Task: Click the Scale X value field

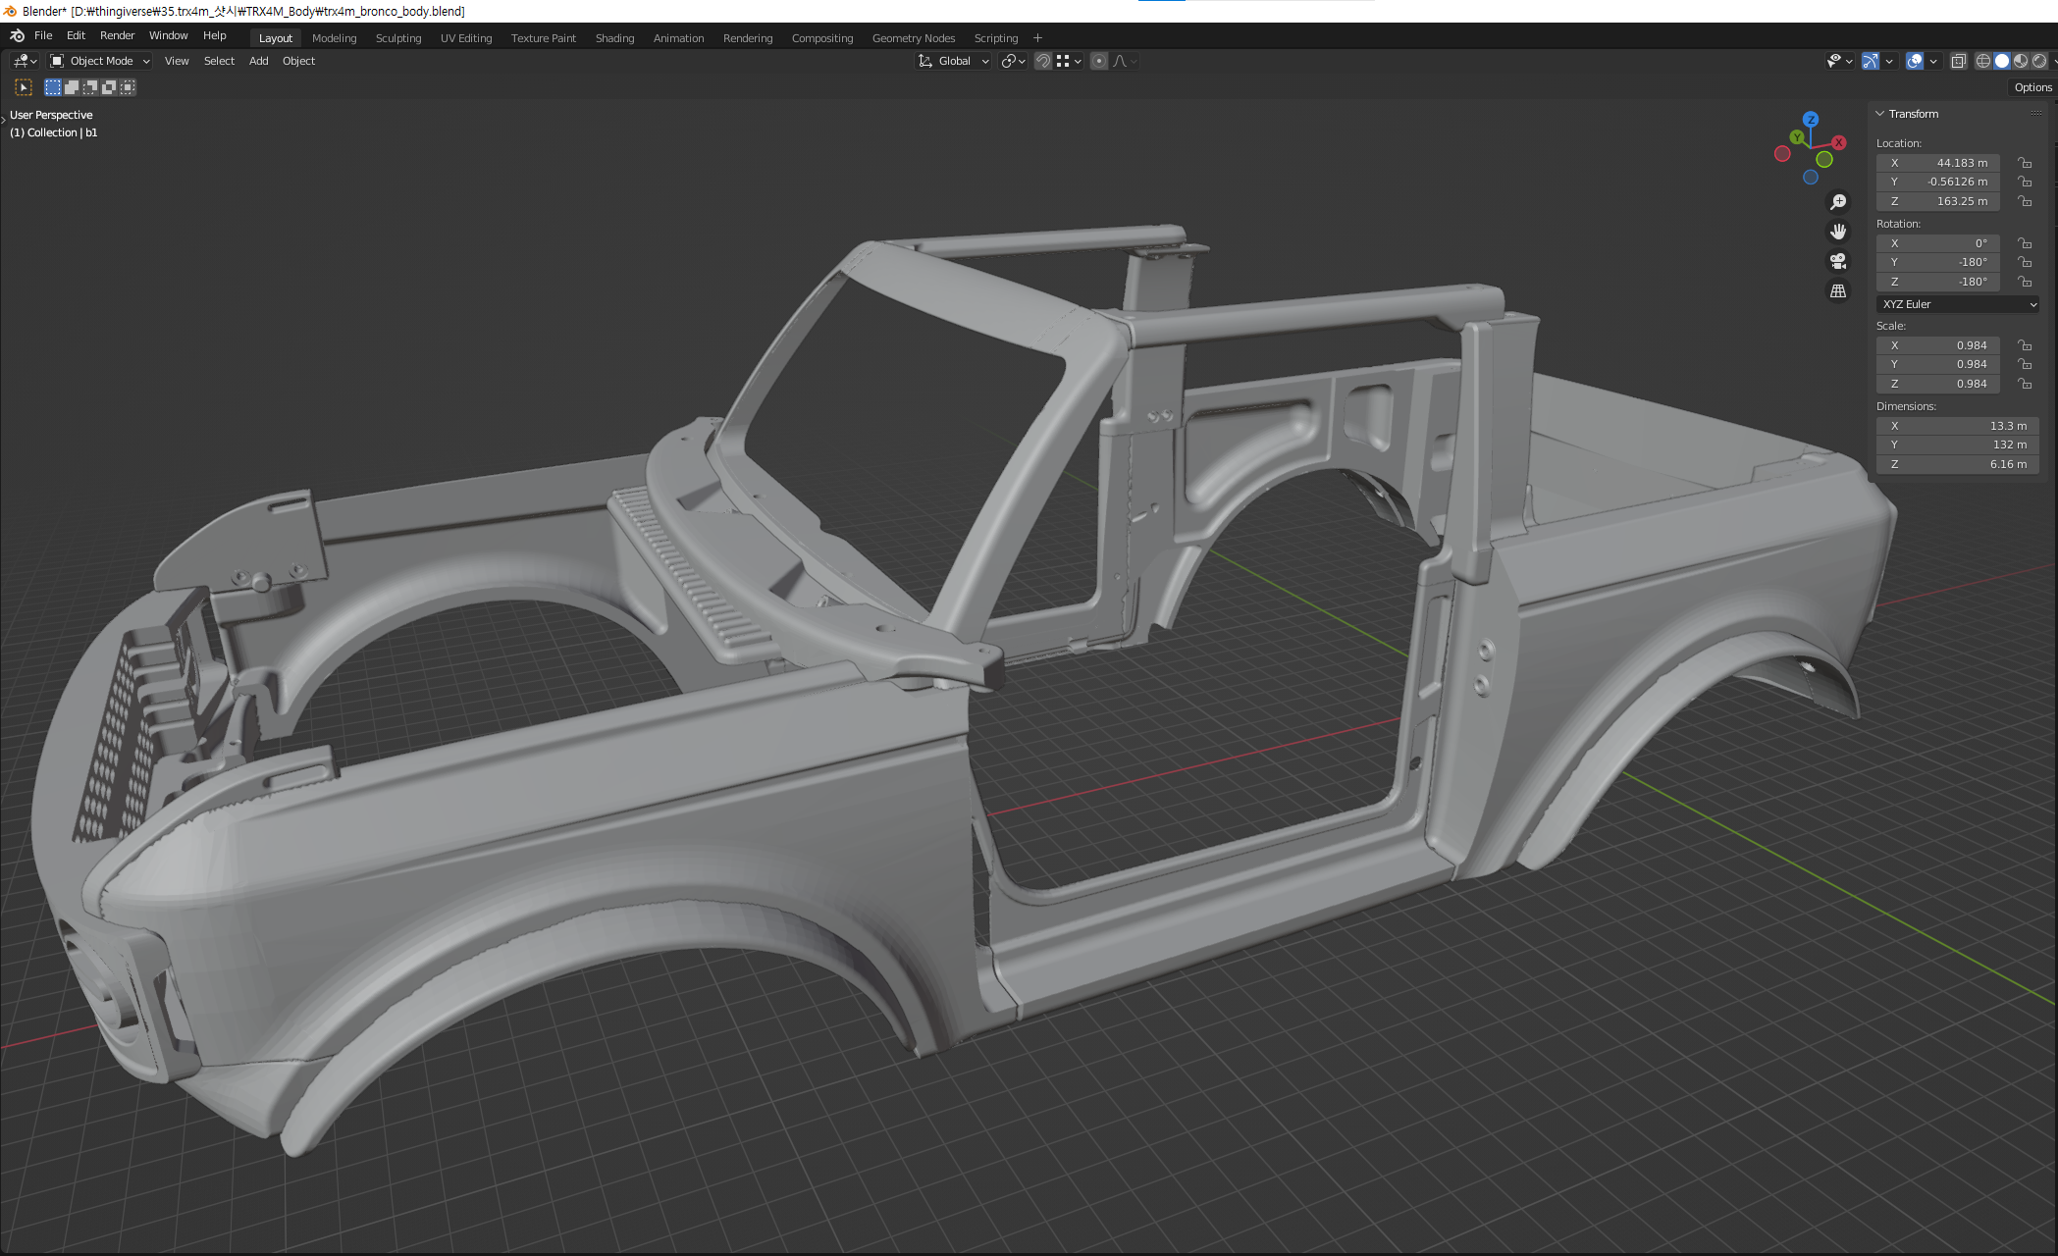Action: point(1938,345)
